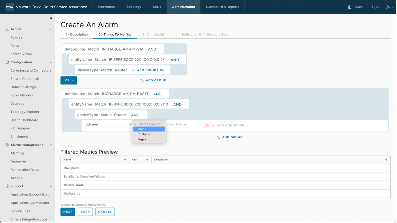This screenshot has width=397, height=223.
Task: Click the Access person icon
Action: [x=7, y=29]
